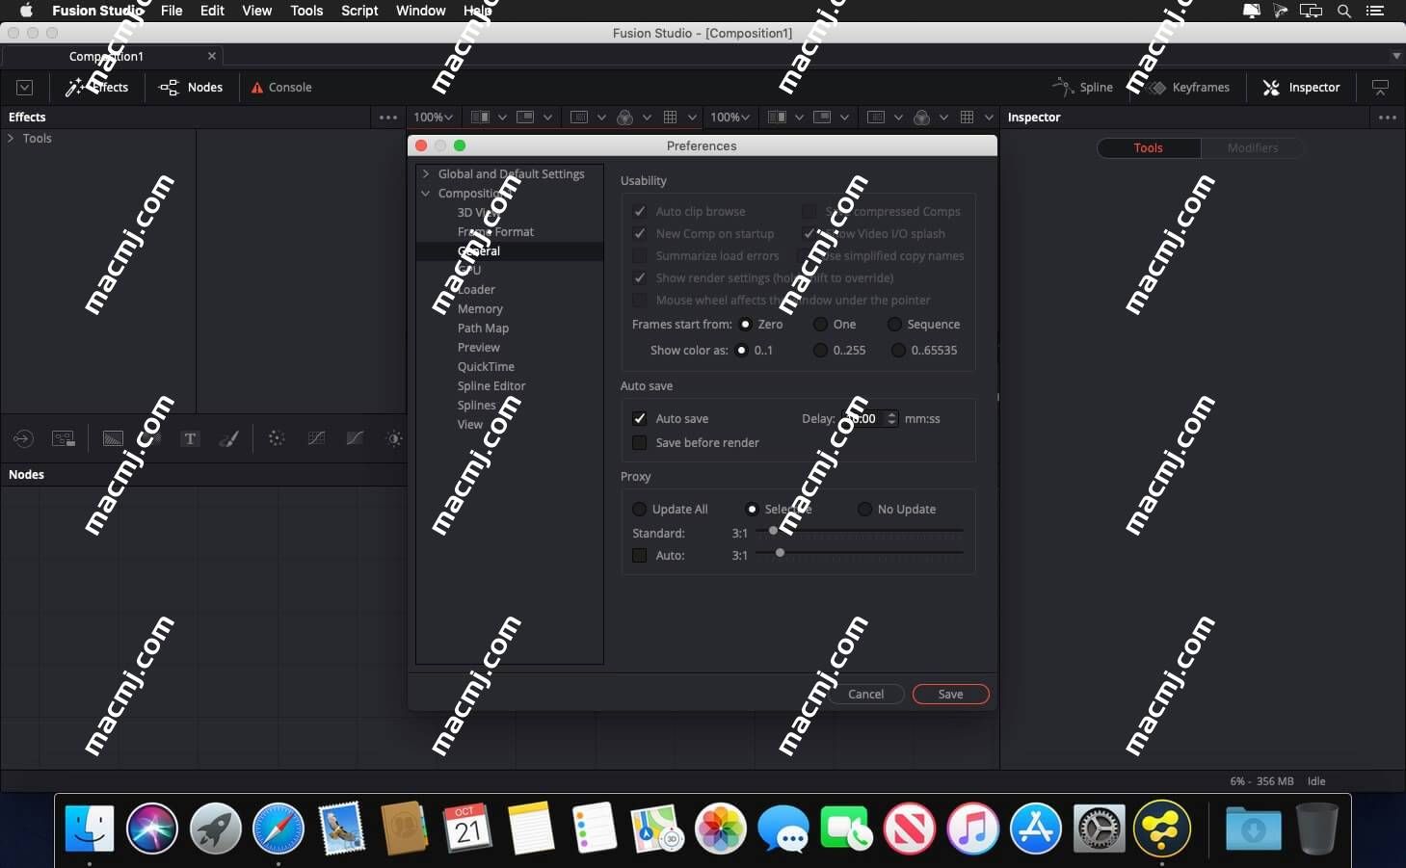This screenshot has width=1406, height=868.
Task: Show the Spline editor panel
Action: click(x=1082, y=88)
